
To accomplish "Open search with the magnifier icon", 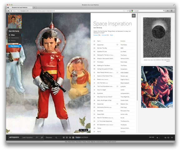I will click(x=56, y=138).
